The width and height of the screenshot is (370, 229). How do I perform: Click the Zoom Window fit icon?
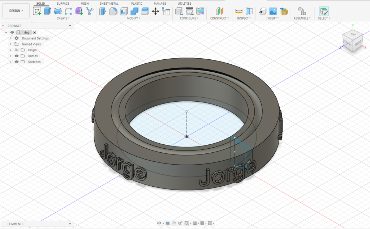tap(187, 223)
